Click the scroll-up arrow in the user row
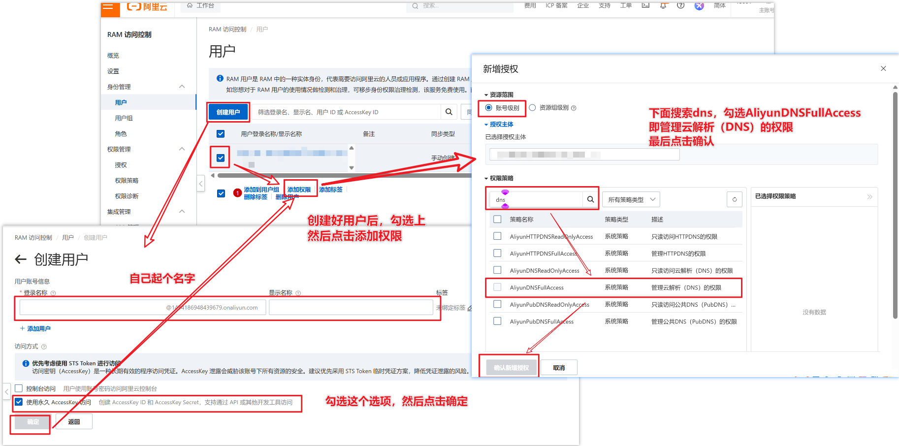Viewport: 899px width, 446px height. coord(352,148)
